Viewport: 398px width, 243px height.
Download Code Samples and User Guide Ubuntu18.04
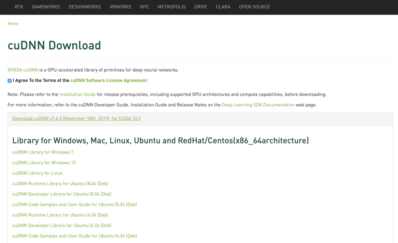coord(75,204)
